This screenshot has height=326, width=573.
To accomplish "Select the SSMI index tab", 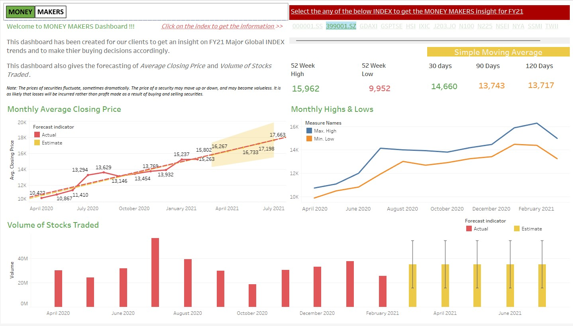I will [x=535, y=26].
